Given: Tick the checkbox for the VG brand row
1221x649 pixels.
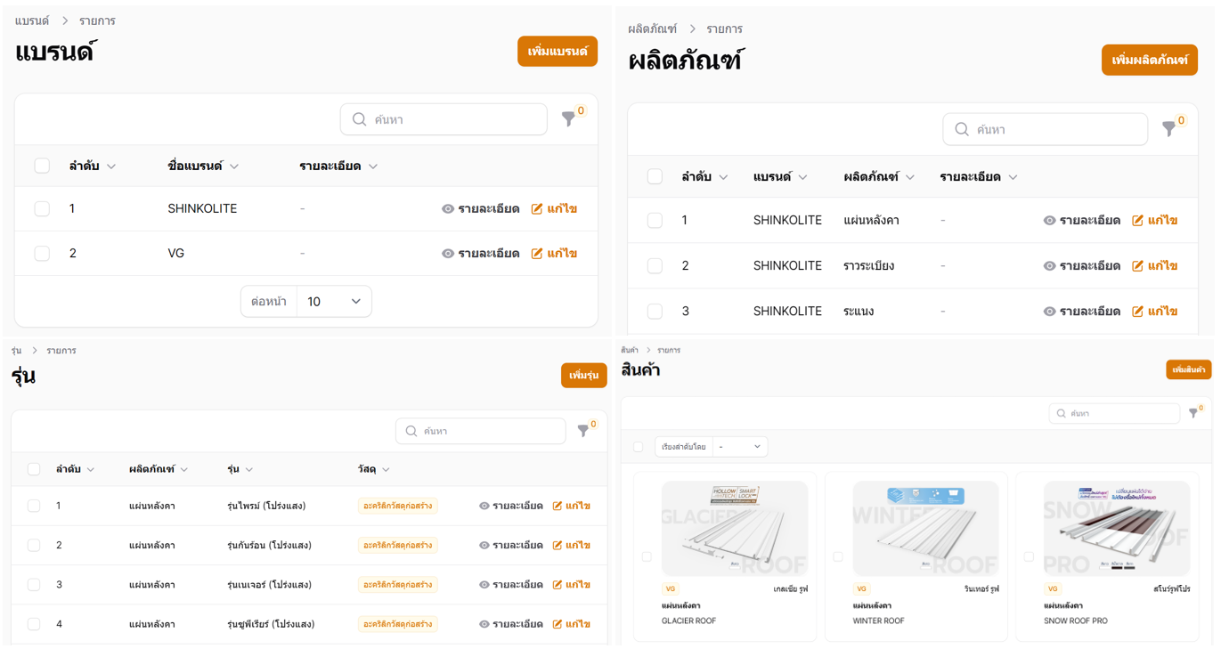Looking at the screenshot, I should tap(42, 253).
